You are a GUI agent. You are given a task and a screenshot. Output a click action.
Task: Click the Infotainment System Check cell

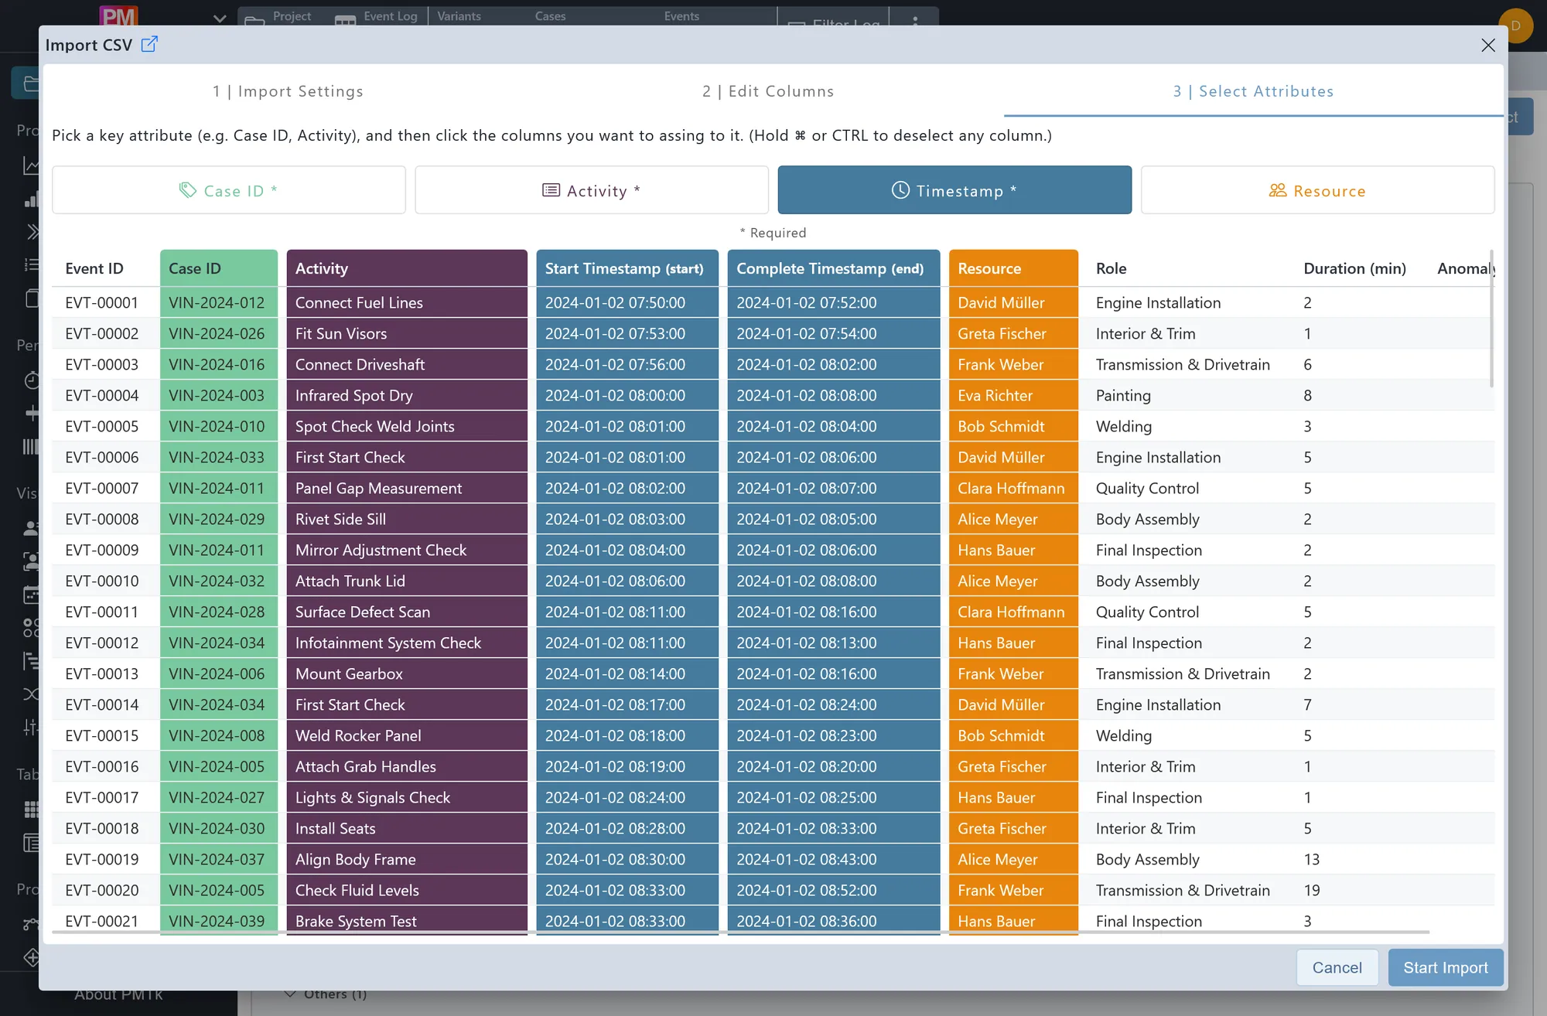pos(407,643)
